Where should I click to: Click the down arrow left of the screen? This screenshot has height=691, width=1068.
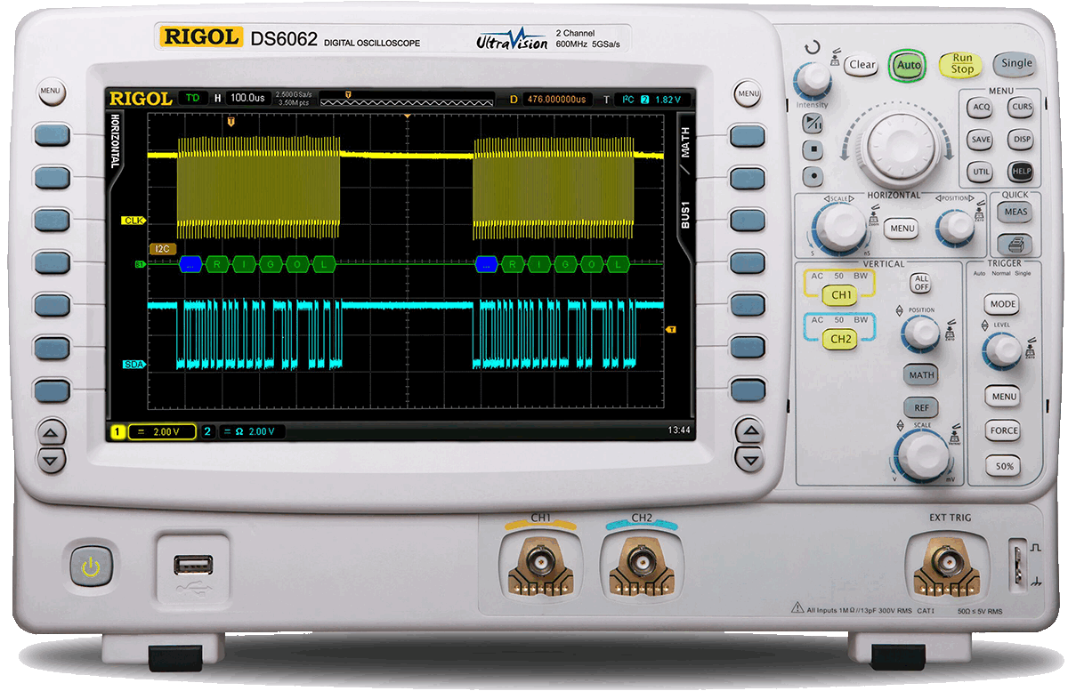click(53, 460)
